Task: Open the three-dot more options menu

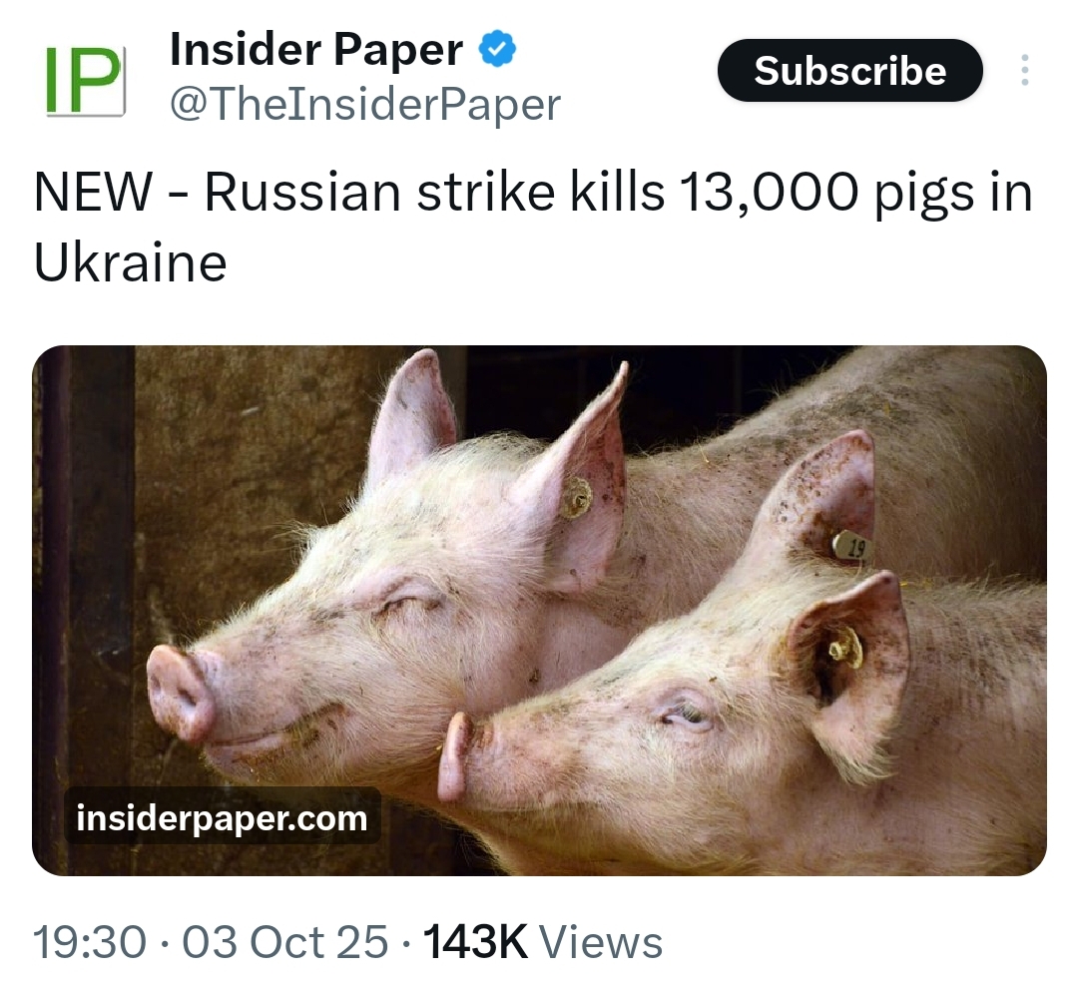Action: 1024,70
